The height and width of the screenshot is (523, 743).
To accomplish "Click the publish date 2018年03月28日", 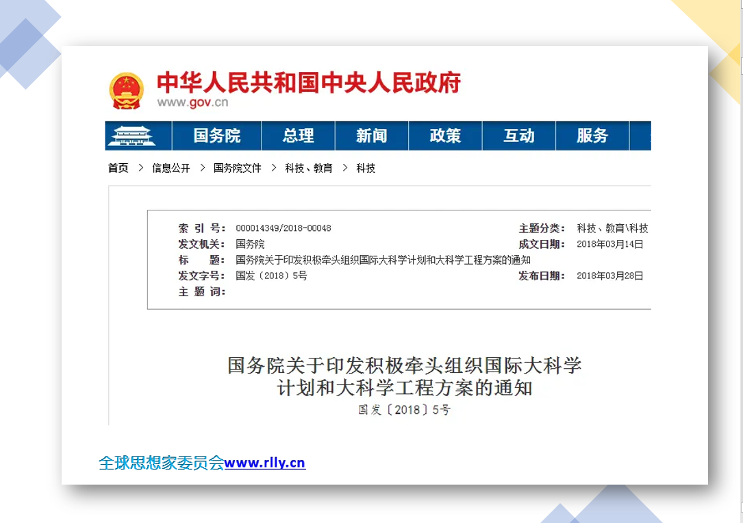I will click(610, 276).
